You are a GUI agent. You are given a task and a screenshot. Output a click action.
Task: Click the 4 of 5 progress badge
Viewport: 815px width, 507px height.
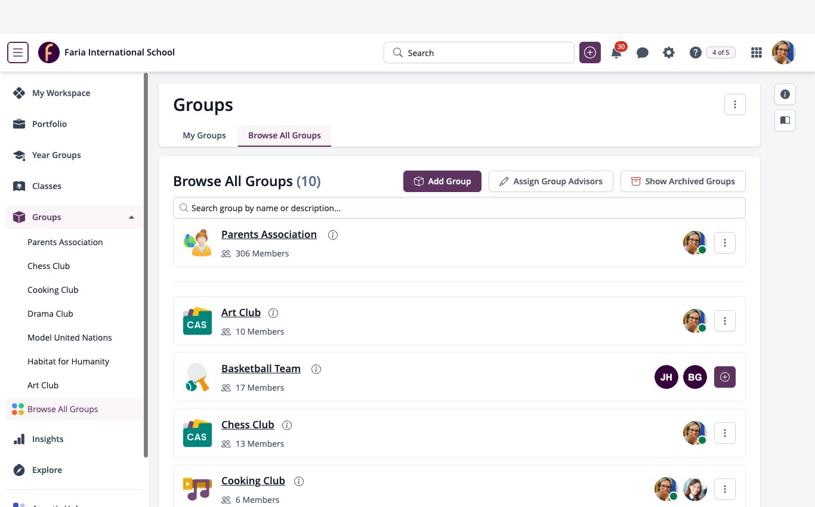(721, 52)
